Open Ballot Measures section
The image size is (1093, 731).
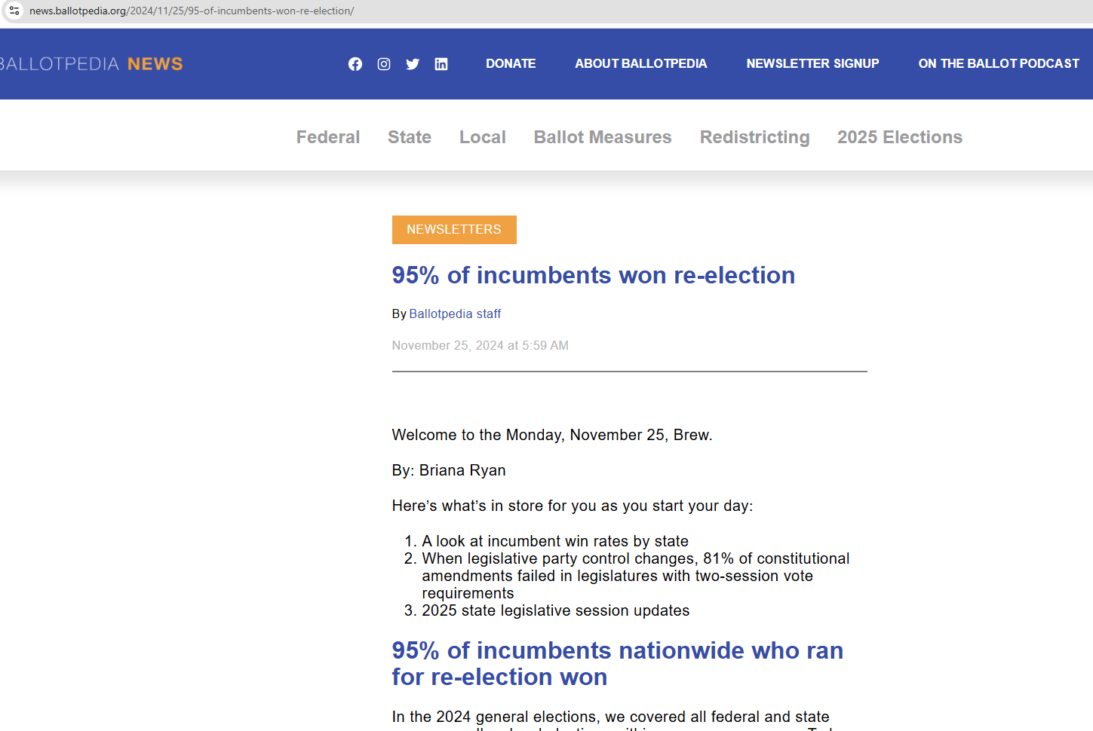pyautogui.click(x=603, y=137)
